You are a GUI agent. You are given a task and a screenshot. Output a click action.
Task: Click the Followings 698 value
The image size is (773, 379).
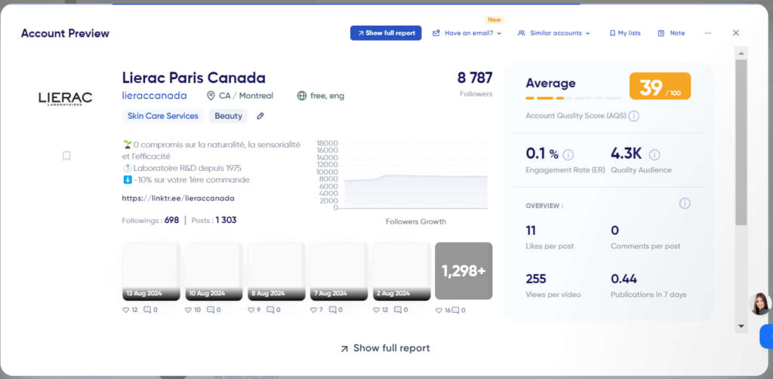pos(171,220)
